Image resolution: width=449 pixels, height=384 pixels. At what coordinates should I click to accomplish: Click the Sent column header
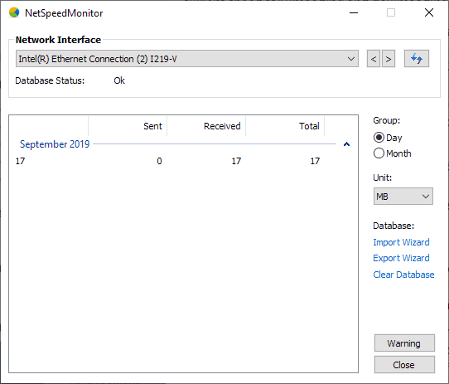click(128, 126)
